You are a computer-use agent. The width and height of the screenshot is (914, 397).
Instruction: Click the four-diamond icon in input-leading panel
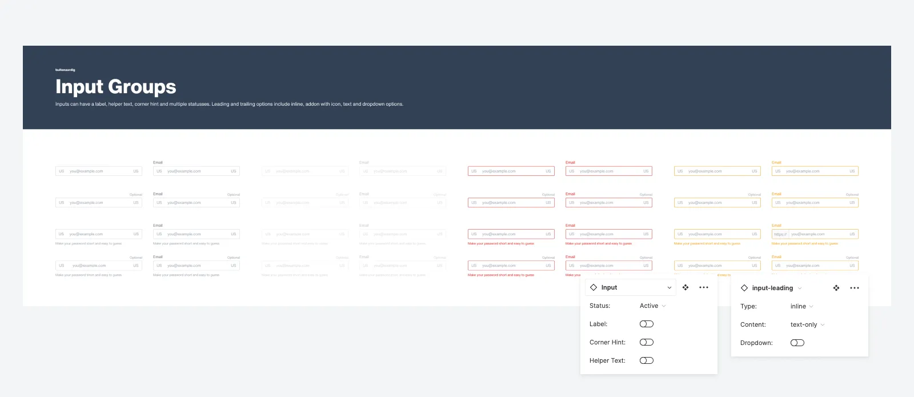coord(836,288)
